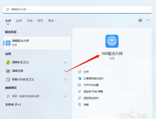Click the search magnifier icon
156x119 pixels.
point(8,10)
